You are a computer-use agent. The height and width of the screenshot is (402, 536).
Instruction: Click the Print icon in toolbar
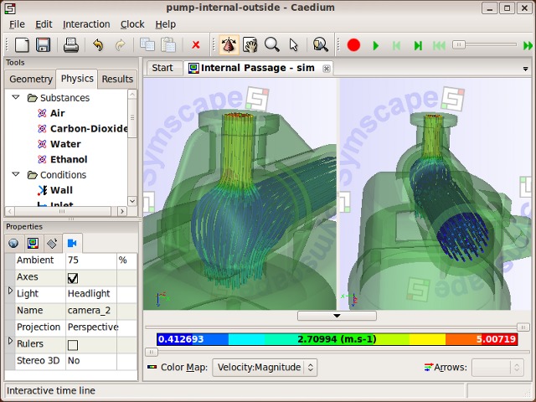pos(71,45)
